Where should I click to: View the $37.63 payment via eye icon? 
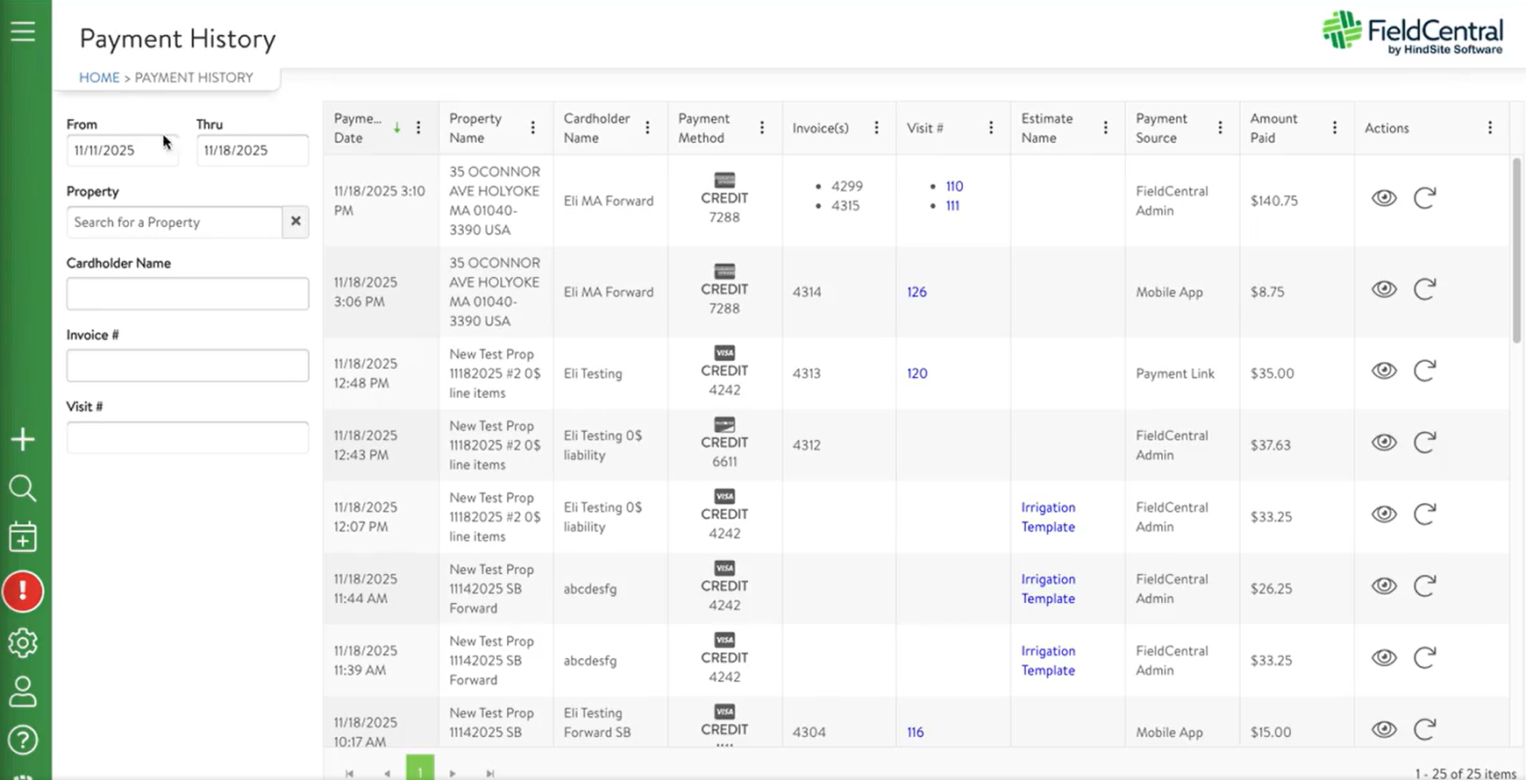click(1384, 443)
